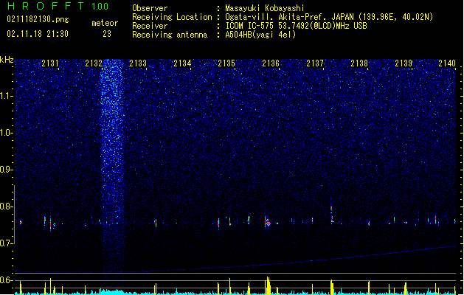Click the meteor label
The image size is (464, 295).
coord(105,23)
